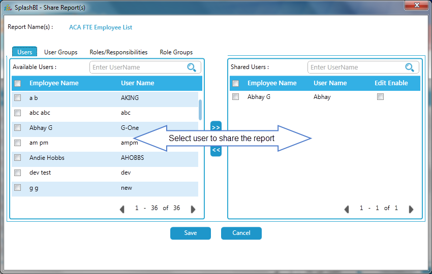The width and height of the screenshot is (432, 274).
Task: Switch to the User Groups tab
Action: [61, 52]
